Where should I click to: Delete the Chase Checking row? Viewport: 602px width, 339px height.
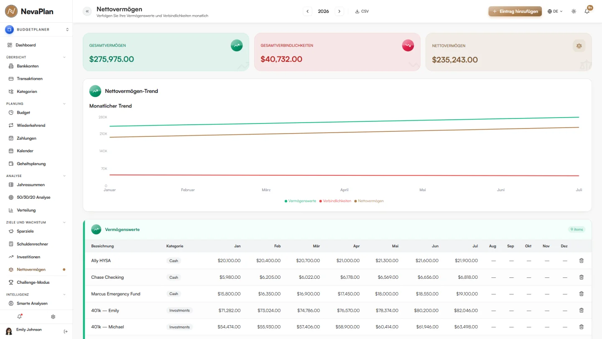581,277
